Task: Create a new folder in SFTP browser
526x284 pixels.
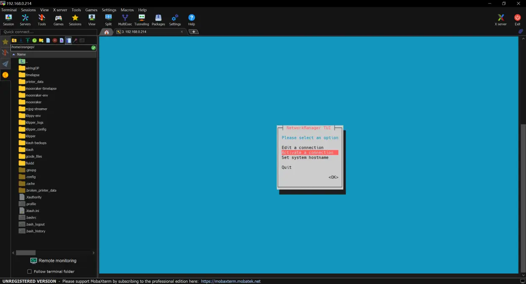Action: click(x=41, y=40)
